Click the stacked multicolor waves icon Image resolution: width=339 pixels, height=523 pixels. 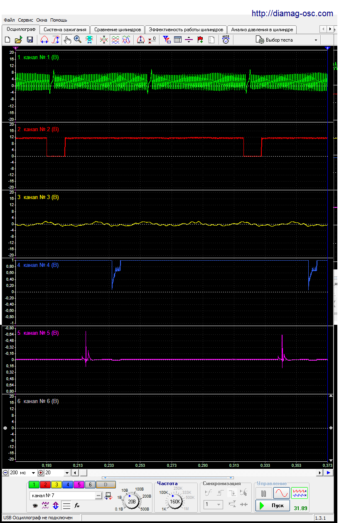point(115,40)
